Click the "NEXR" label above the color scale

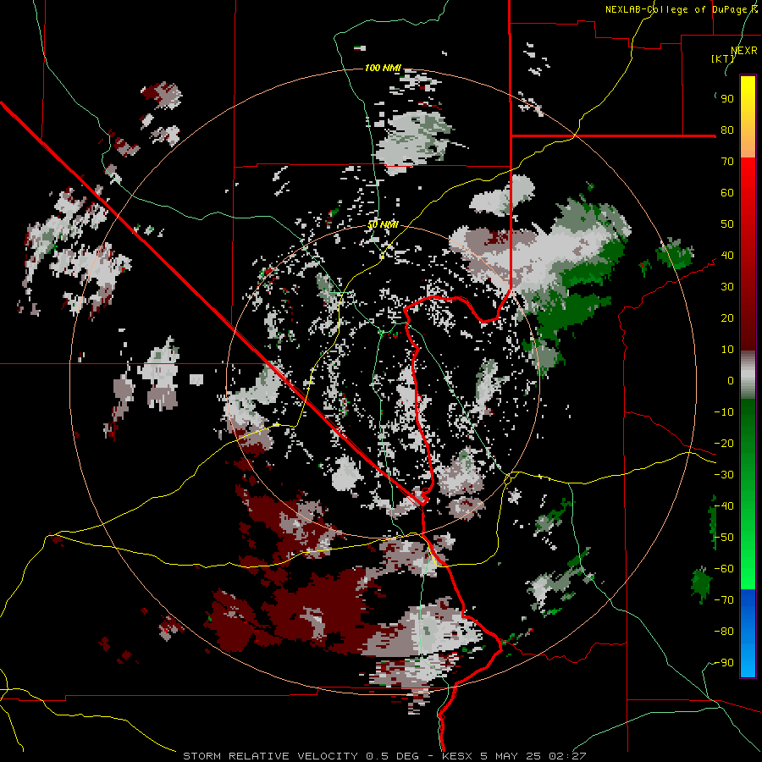click(x=744, y=51)
